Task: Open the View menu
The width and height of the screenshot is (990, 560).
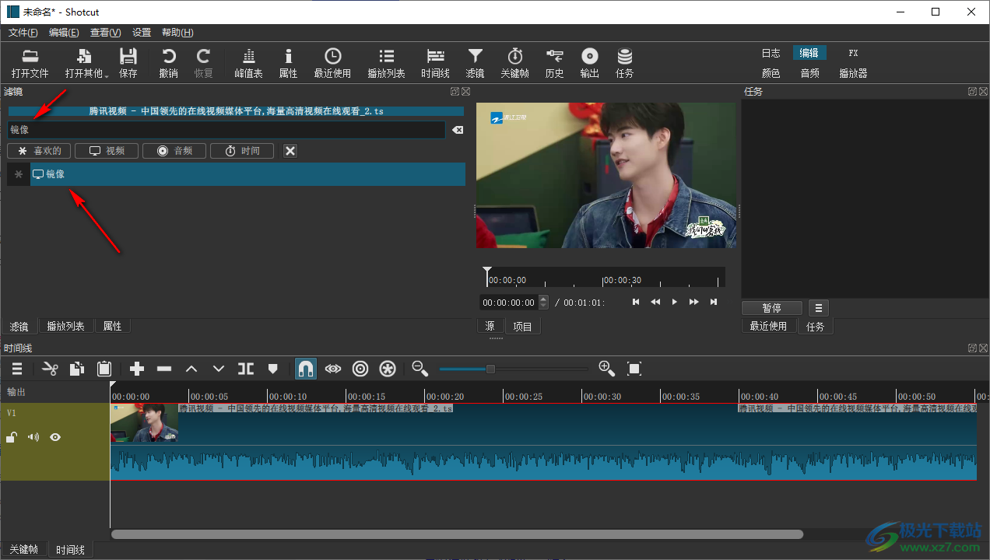Action: [105, 33]
